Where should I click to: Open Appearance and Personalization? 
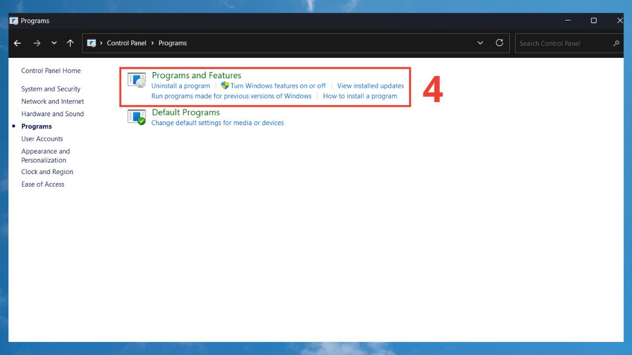[x=45, y=156]
